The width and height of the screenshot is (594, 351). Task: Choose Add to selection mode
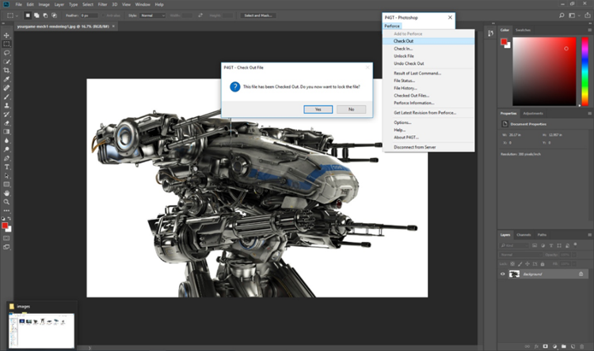36,16
